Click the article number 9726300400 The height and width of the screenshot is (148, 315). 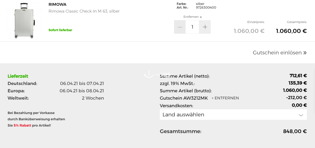point(206,8)
